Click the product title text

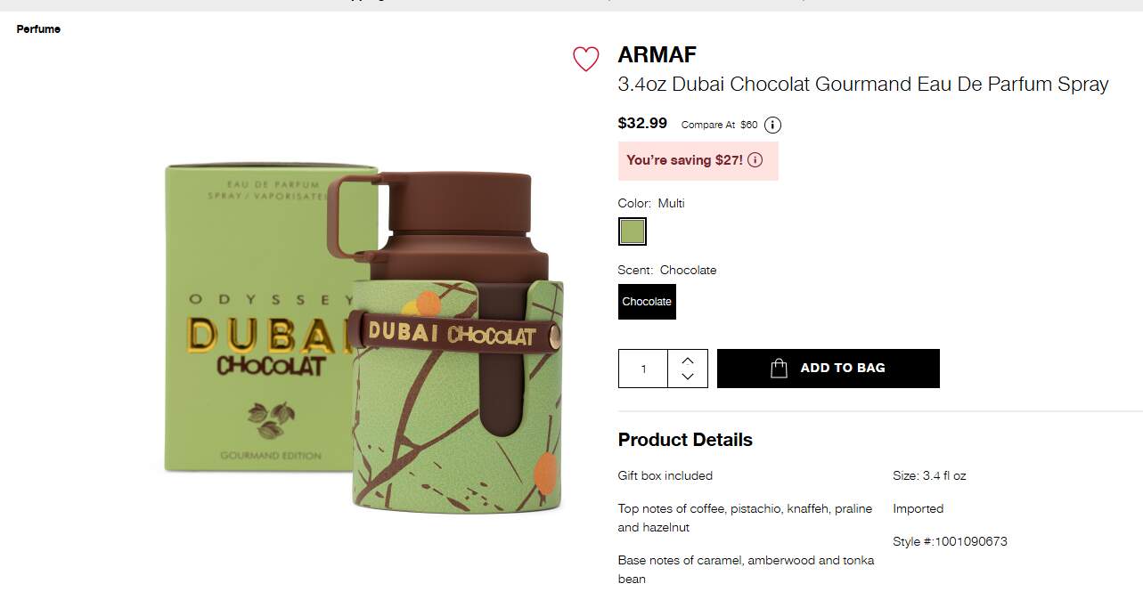pyautogui.click(x=863, y=85)
